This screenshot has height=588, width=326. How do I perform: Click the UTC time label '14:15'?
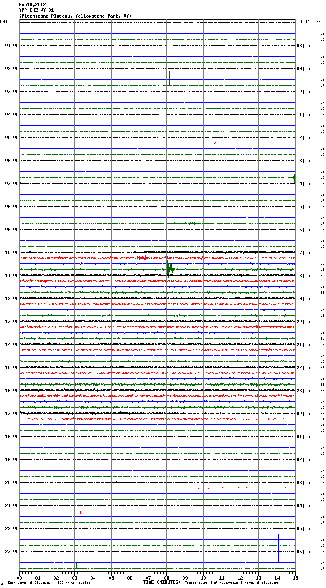[303, 184]
